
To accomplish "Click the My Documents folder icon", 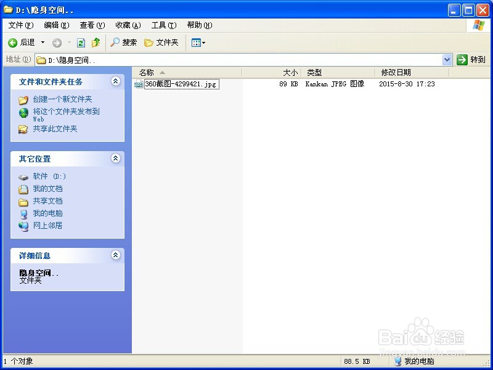I will click(23, 189).
